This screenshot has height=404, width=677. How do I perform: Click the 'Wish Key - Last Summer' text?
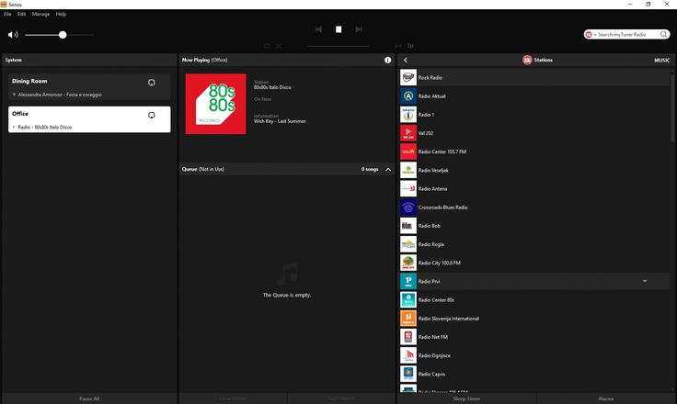click(280, 121)
